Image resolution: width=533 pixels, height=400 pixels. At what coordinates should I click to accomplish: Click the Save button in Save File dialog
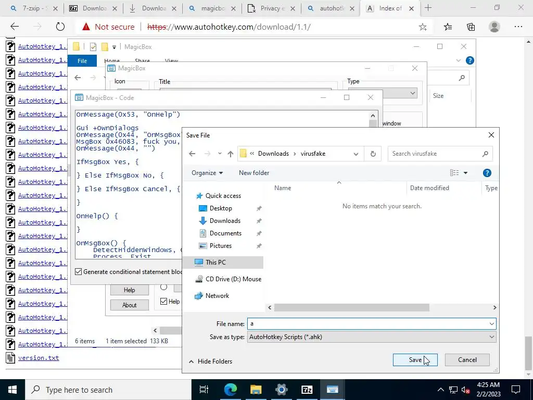415,359
